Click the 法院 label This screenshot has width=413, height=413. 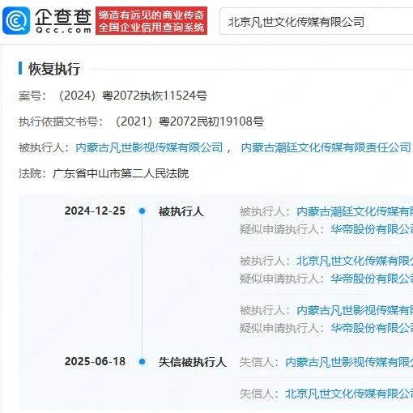pyautogui.click(x=32, y=173)
